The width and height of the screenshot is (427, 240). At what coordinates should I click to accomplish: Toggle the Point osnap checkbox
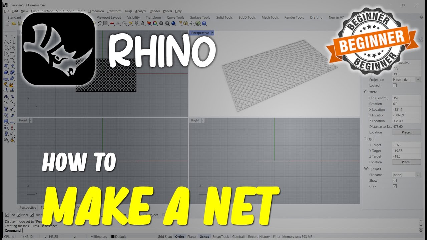coord(32,215)
